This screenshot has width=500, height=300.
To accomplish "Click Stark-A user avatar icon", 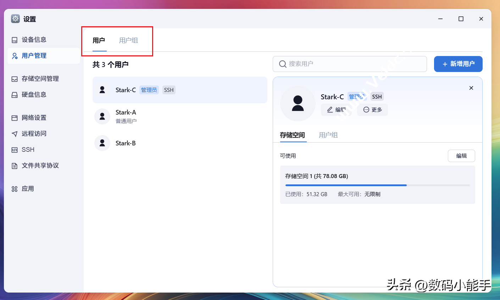I will 102,116.
